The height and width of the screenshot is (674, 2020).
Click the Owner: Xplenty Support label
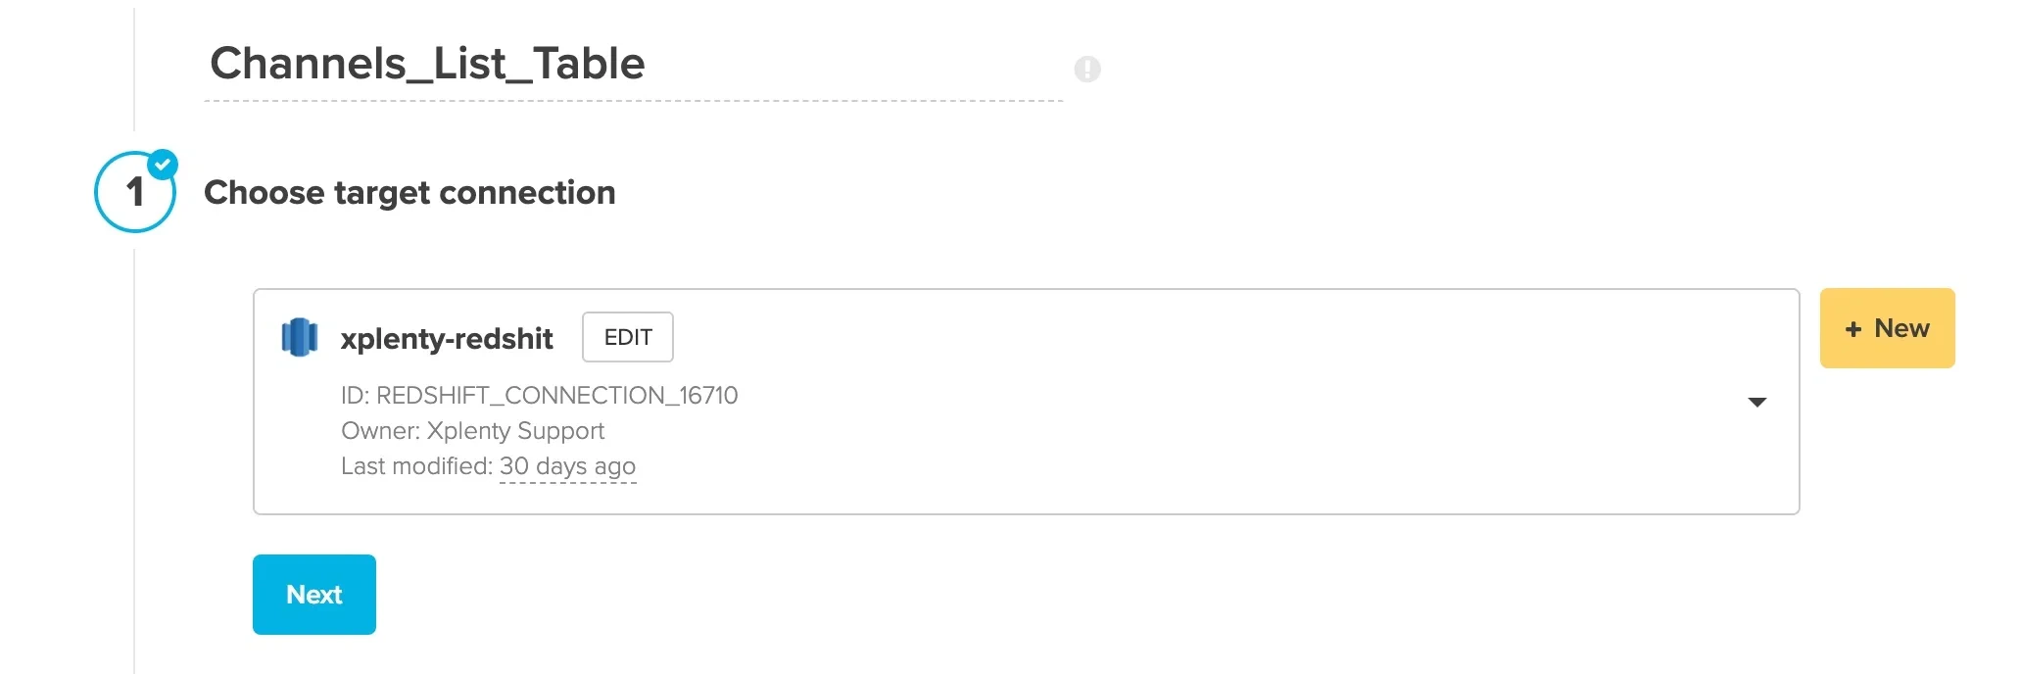pyautogui.click(x=473, y=431)
